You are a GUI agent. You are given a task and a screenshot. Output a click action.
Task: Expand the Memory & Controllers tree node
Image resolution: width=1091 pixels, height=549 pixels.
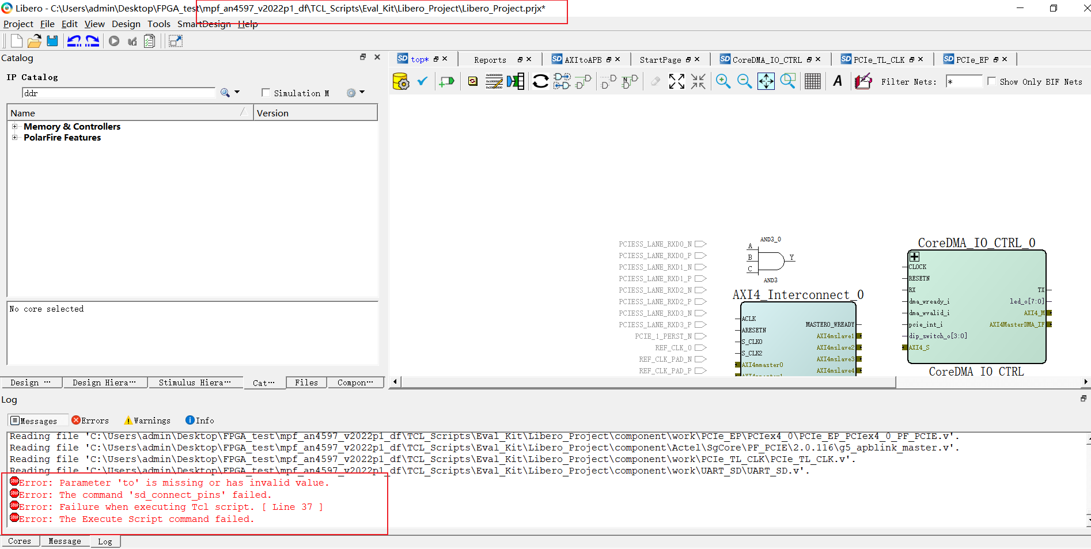point(14,126)
